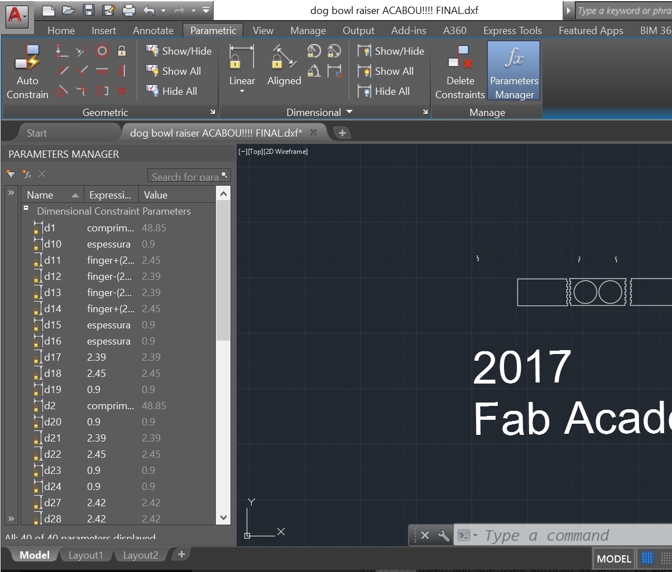This screenshot has height=572, width=672.
Task: Select the Coincident geometric constraint icon
Action: pos(62,52)
